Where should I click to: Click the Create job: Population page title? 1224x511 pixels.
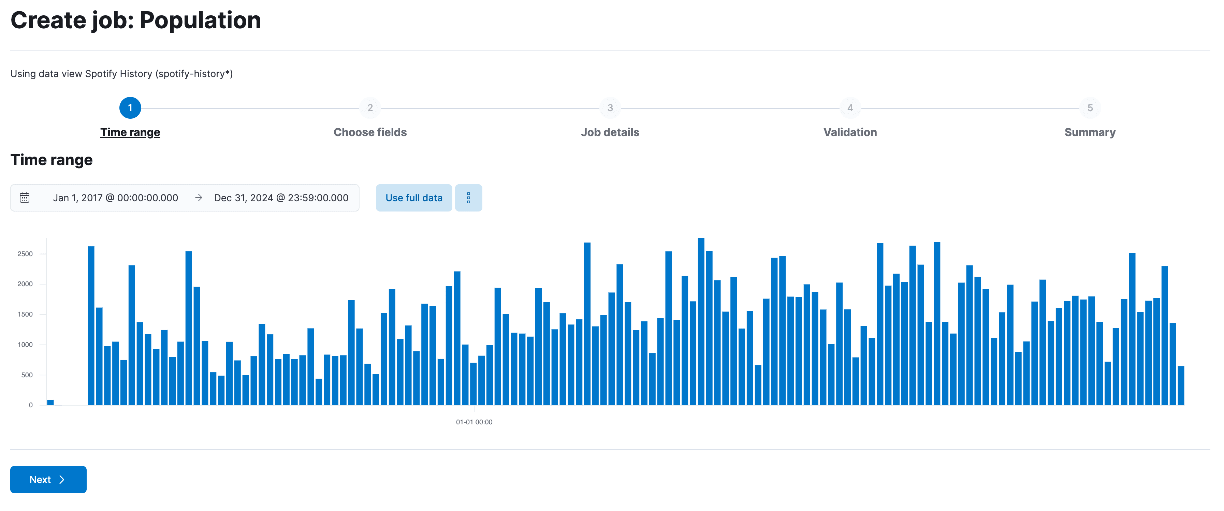click(136, 20)
